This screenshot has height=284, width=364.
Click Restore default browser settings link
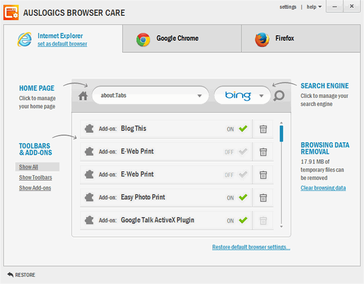coord(251,247)
